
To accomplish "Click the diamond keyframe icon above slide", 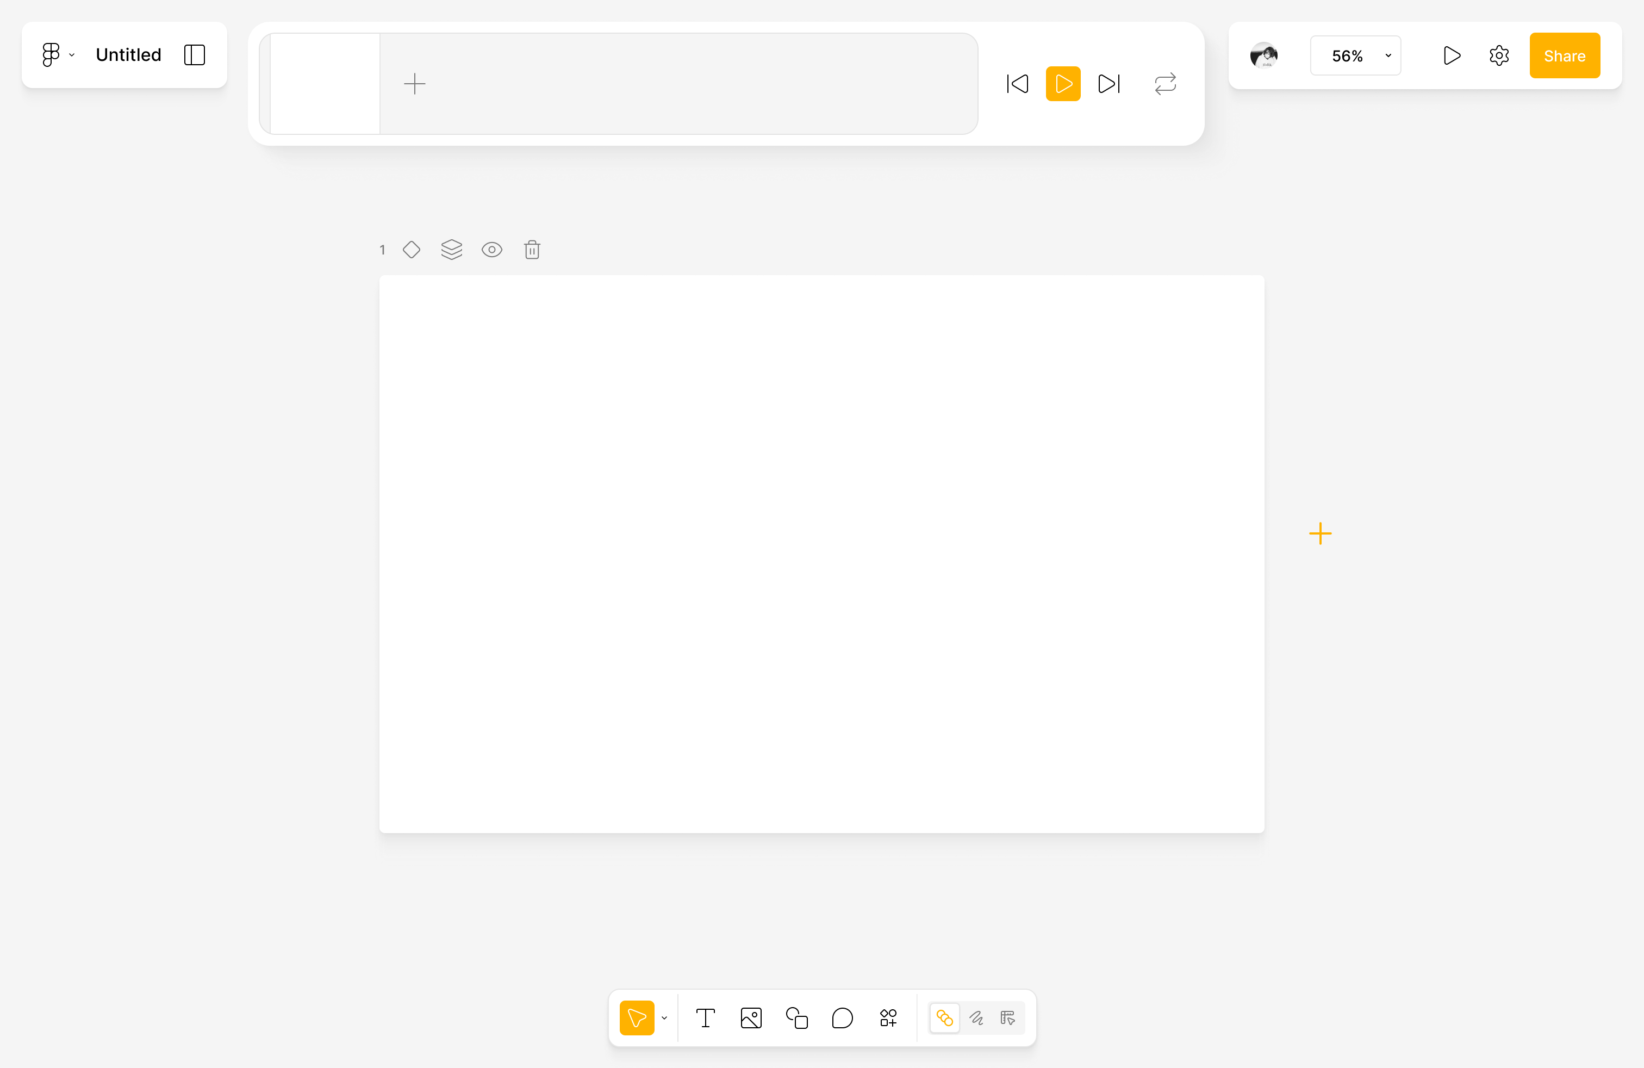I will coord(412,250).
